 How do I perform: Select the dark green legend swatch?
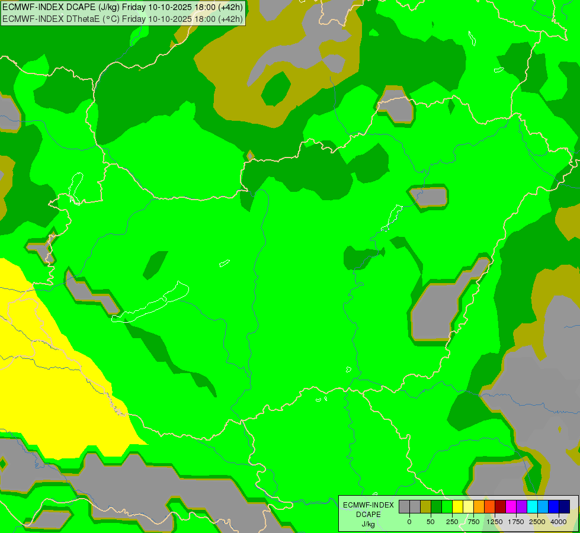[436, 506]
